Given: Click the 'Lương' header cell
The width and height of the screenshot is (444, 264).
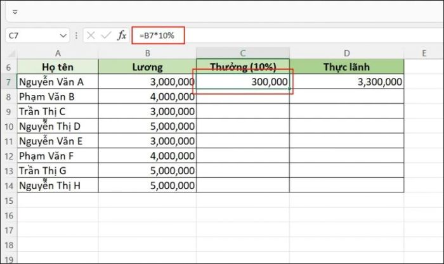Looking at the screenshot, I should click(x=147, y=67).
